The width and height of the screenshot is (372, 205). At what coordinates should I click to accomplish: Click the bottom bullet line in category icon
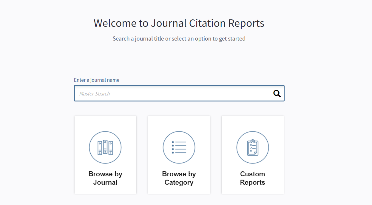179,153
